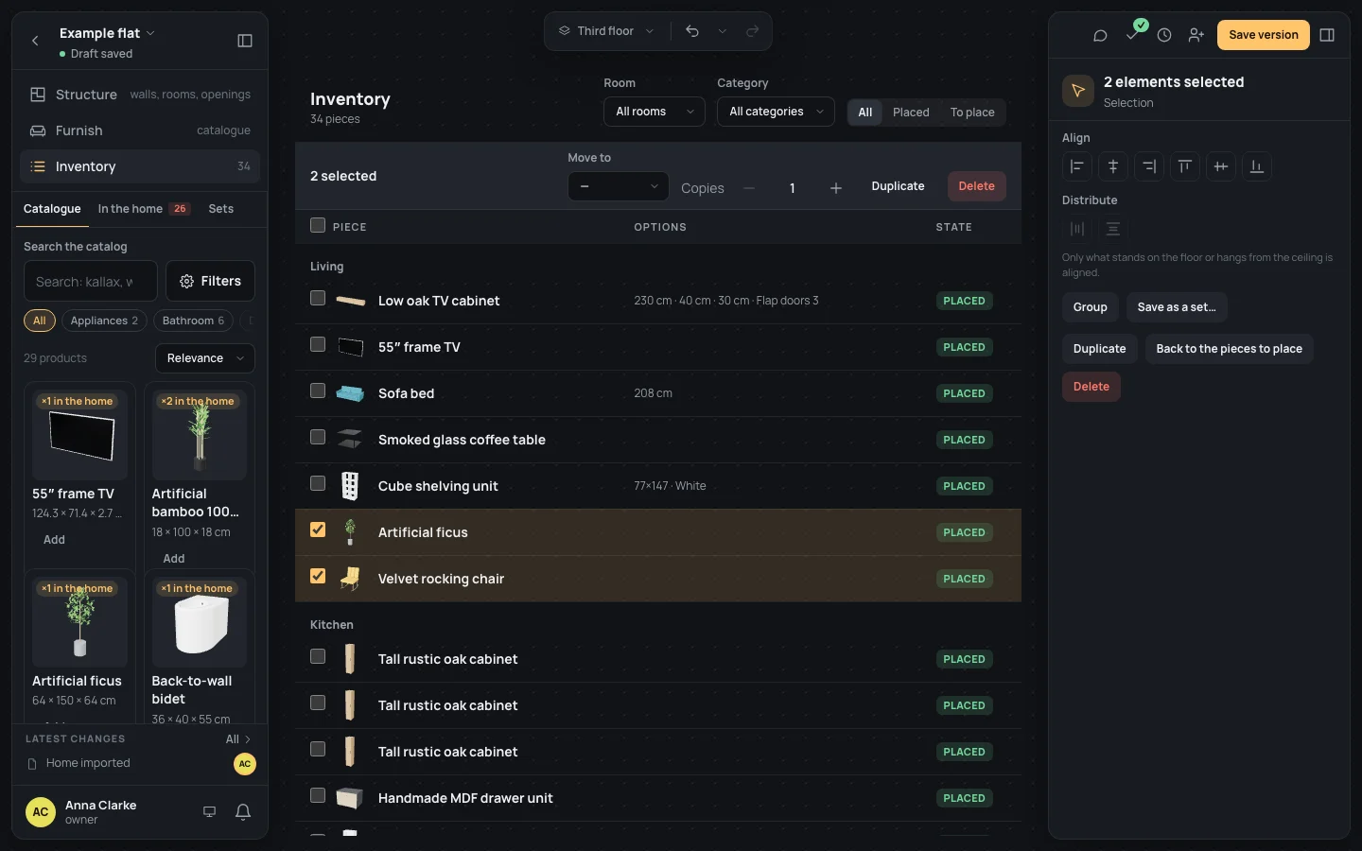Uncheck the Artificial ficus row checkbox

click(x=318, y=530)
